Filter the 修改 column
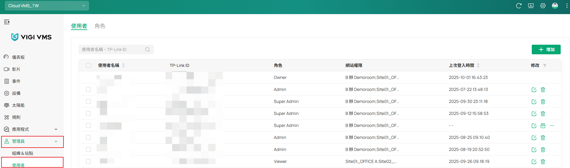 tap(544, 65)
